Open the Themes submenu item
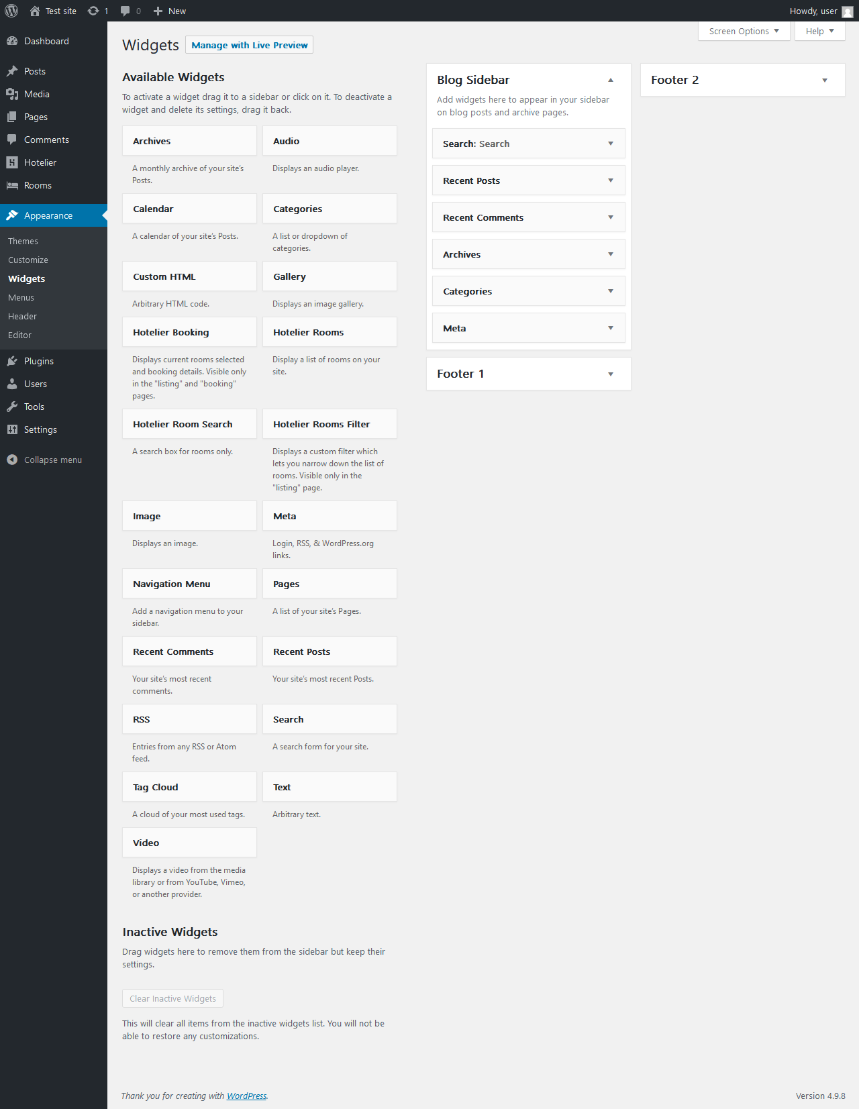 click(23, 241)
